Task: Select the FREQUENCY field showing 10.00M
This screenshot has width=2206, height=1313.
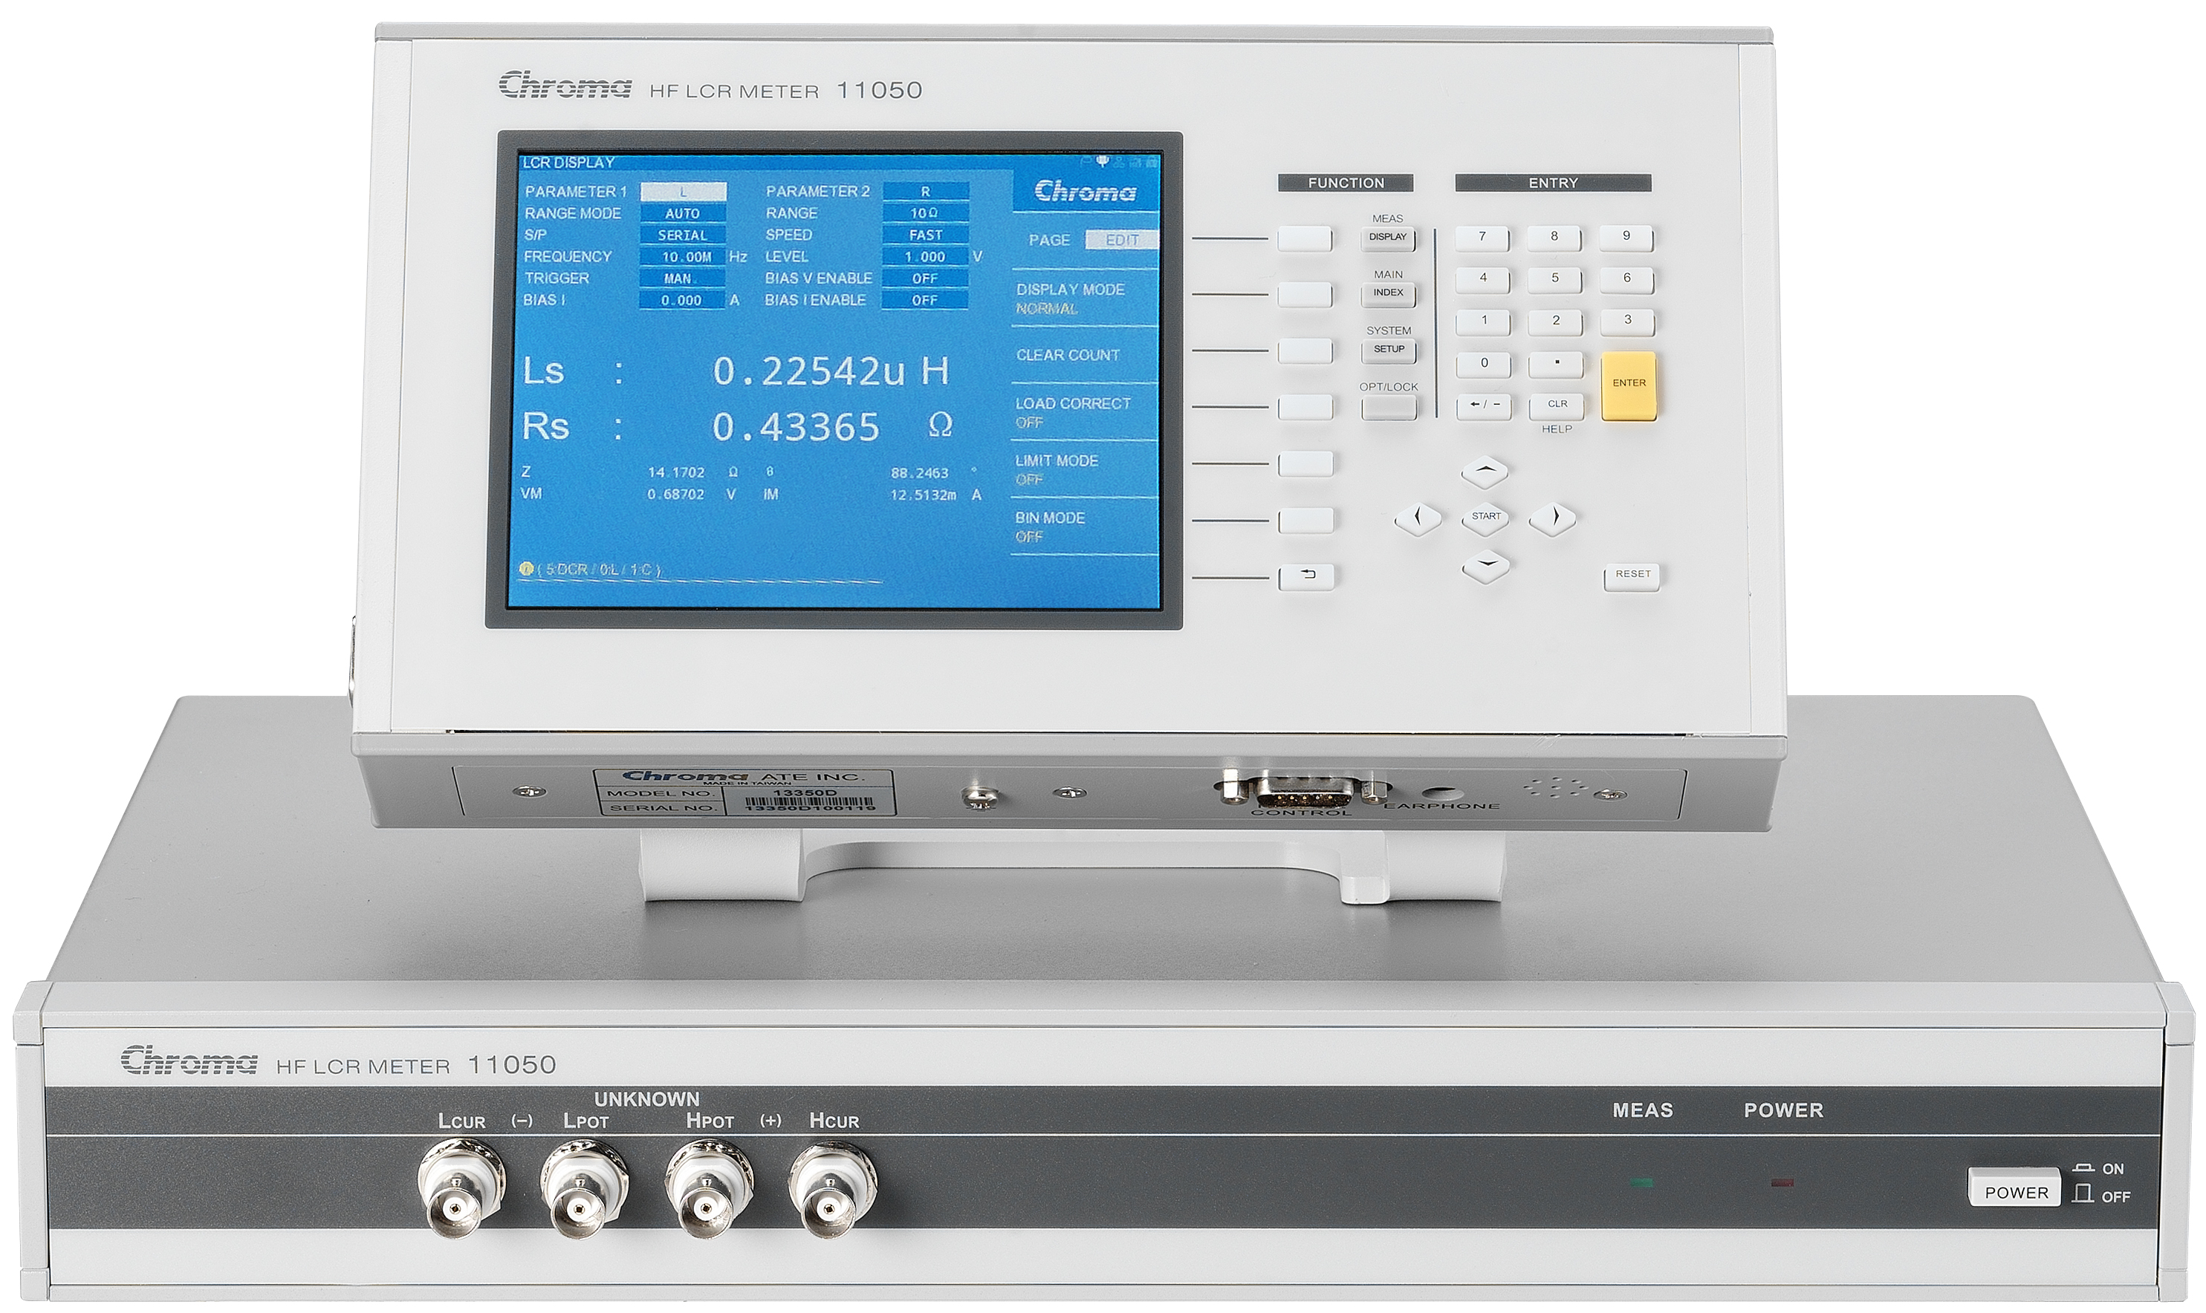Action: pyautogui.click(x=681, y=258)
